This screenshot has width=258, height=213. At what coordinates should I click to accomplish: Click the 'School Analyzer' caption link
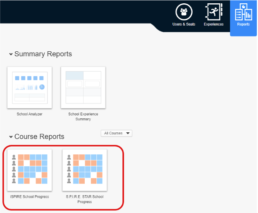pyautogui.click(x=30, y=114)
